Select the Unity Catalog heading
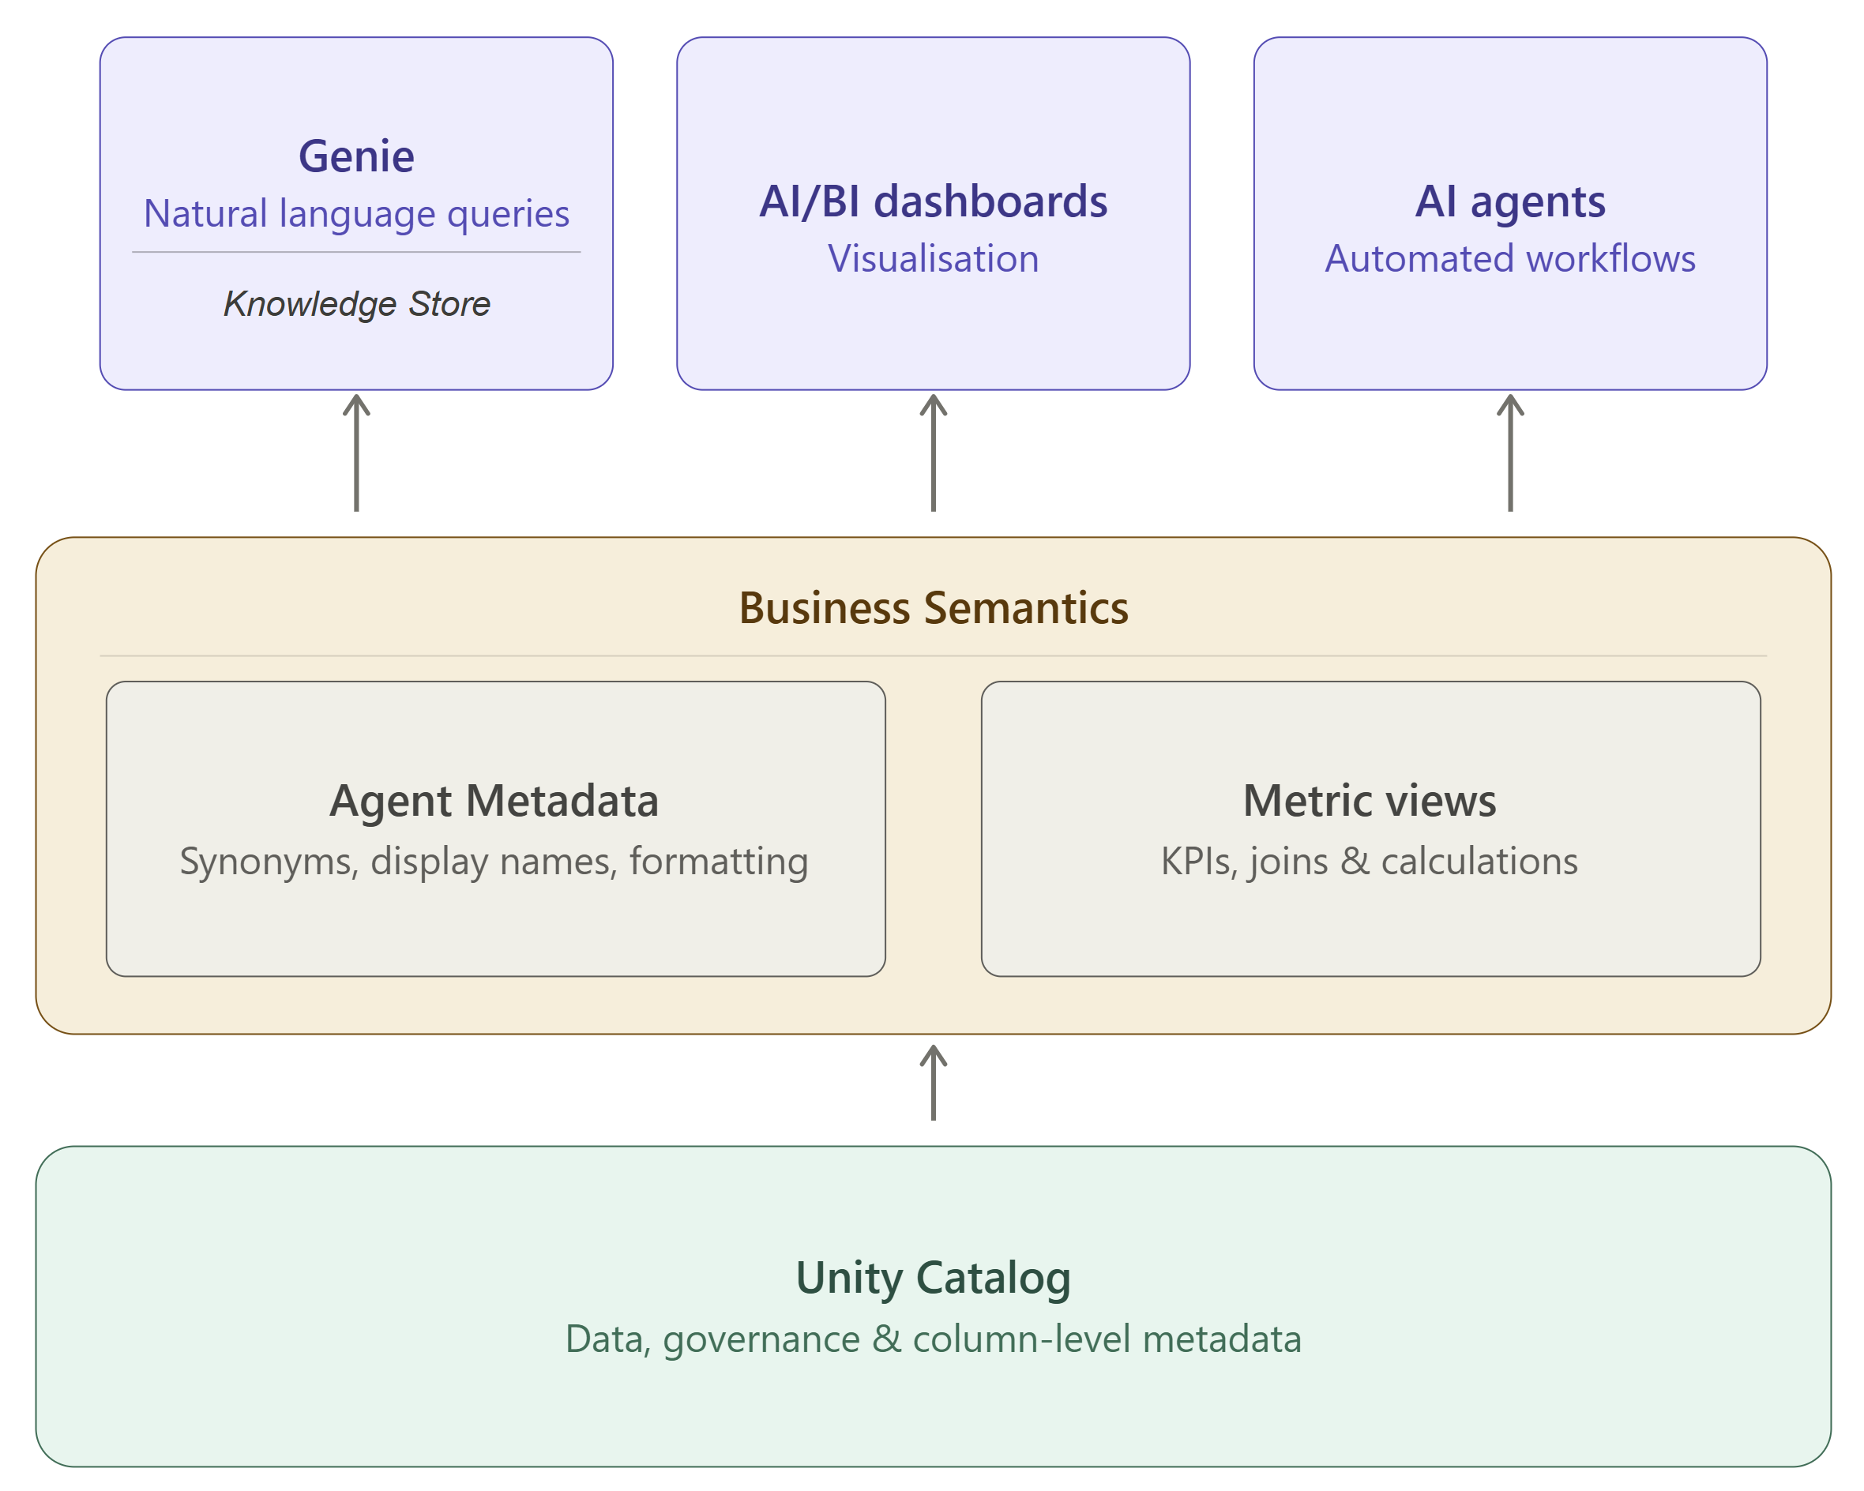Viewport: 1864px width, 1491px height. [933, 1278]
